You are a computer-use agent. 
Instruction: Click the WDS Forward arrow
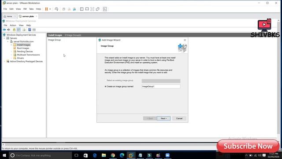pos(8,30)
